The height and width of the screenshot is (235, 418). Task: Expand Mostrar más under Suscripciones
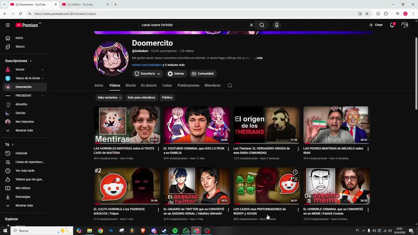pyautogui.click(x=25, y=130)
